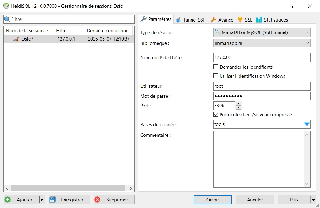Disable the compressed client/server protocol option
The width and height of the screenshot is (320, 208).
[x=216, y=114]
